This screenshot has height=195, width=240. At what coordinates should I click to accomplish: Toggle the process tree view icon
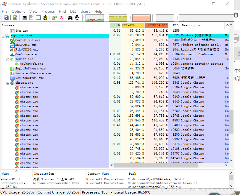click(x=31, y=18)
